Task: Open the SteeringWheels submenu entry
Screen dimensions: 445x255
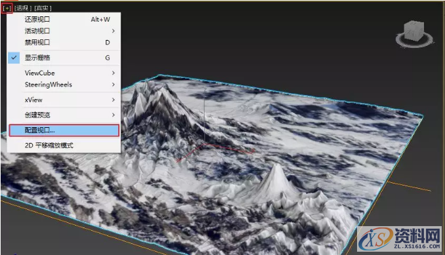Action: 64,85
